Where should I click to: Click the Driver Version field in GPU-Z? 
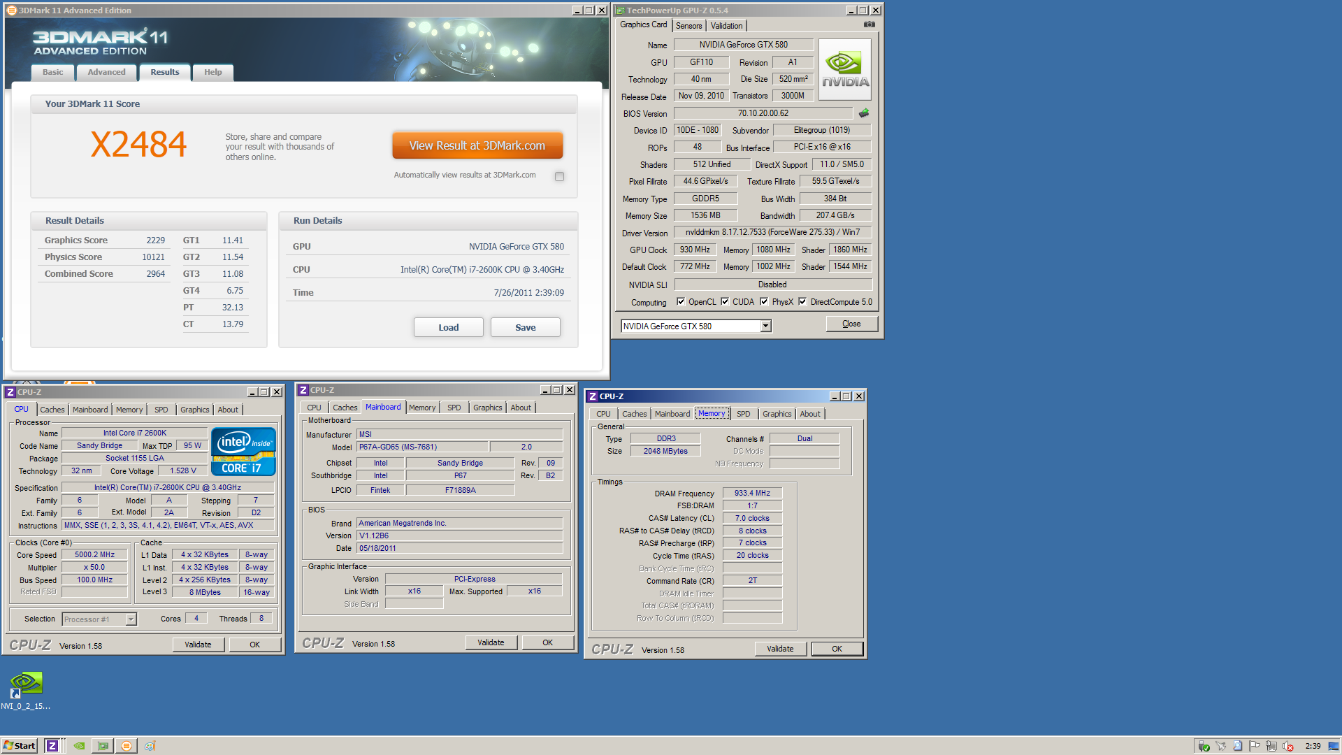coord(772,232)
